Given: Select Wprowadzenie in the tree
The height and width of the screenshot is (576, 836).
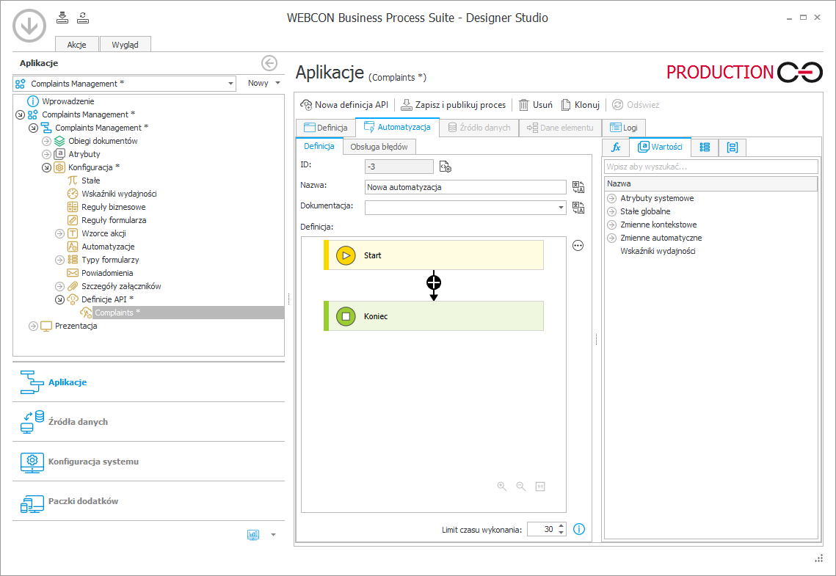Looking at the screenshot, I should click(x=68, y=101).
